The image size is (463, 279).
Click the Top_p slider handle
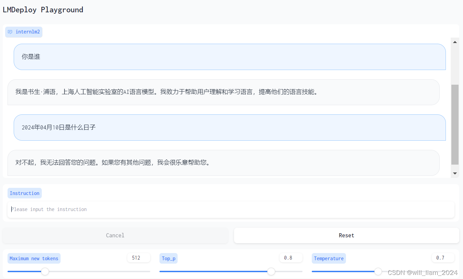(x=271, y=271)
